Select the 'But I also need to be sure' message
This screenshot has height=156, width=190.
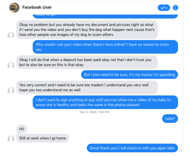pos(130,75)
